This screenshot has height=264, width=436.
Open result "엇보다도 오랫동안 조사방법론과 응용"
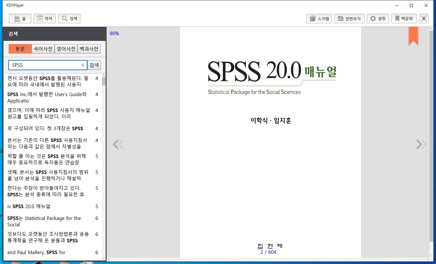53,237
